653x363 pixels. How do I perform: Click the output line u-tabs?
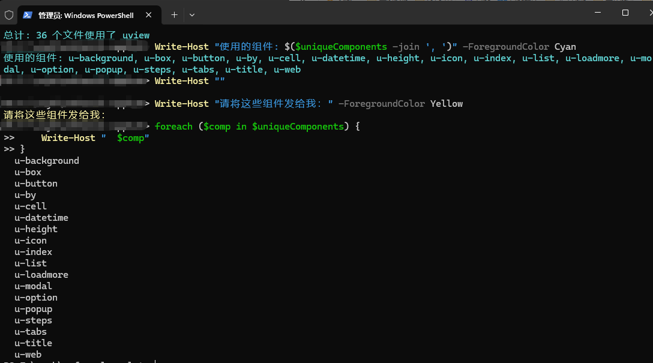click(x=31, y=332)
